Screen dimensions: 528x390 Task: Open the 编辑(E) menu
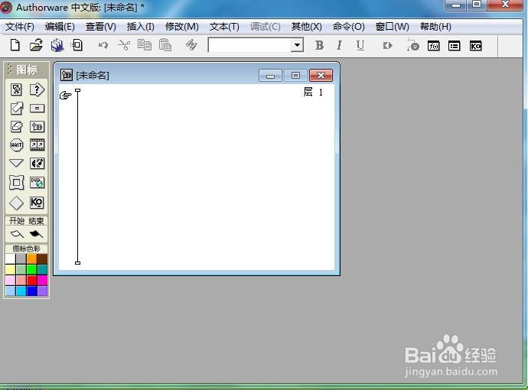[x=60, y=27]
